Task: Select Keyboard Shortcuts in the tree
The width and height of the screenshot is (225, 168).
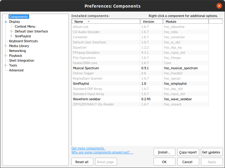Action: click(23, 41)
